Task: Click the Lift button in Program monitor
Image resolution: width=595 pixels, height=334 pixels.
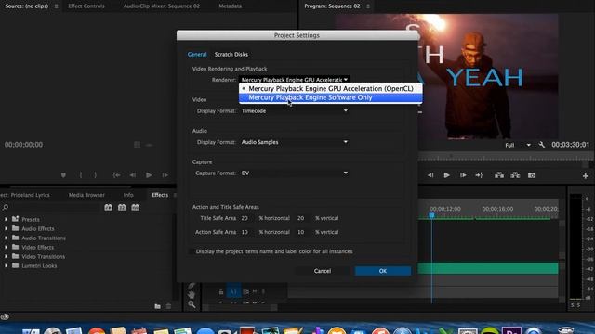Action: click(x=499, y=175)
